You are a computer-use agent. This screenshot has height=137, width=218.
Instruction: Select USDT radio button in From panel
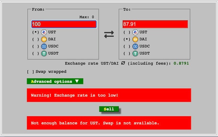click(36, 53)
